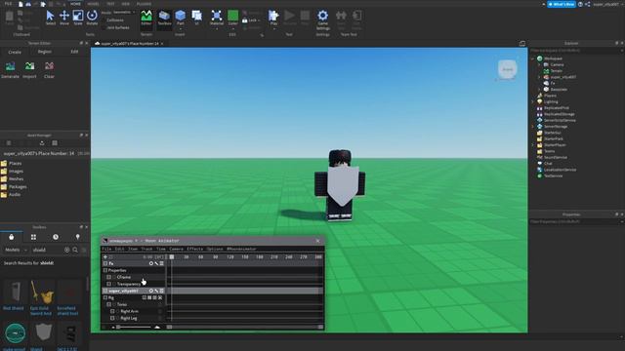The height and width of the screenshot is (351, 625).
Task: Toggle the Fx track checkbox
Action: tap(105, 263)
